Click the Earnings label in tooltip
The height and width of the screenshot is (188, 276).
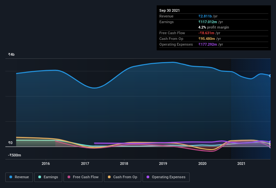point(166,22)
